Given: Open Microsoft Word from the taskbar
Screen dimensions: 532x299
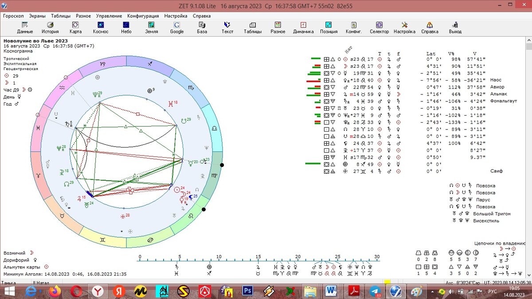Looking at the screenshot, I should coord(331,291).
